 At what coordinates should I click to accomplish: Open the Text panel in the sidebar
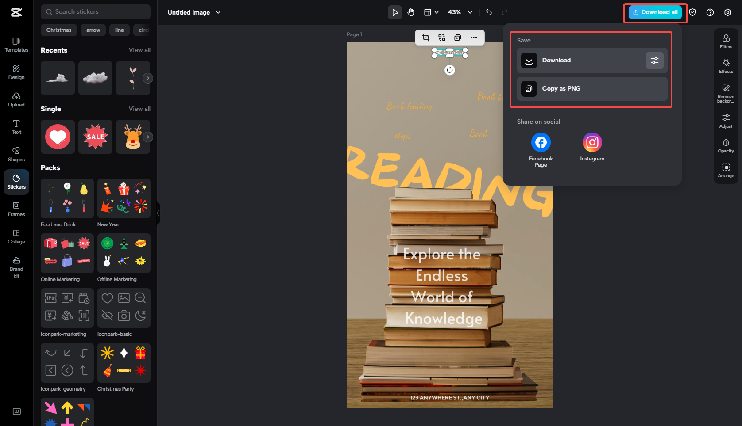coord(16,127)
